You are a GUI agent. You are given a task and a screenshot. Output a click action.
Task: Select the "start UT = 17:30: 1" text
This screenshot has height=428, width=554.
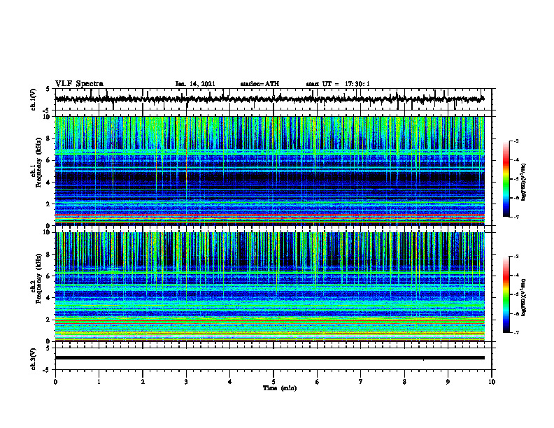point(338,84)
